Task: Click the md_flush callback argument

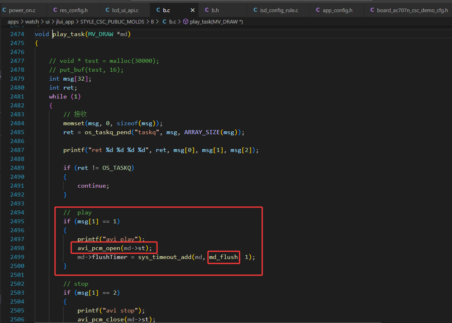Action: click(223, 257)
